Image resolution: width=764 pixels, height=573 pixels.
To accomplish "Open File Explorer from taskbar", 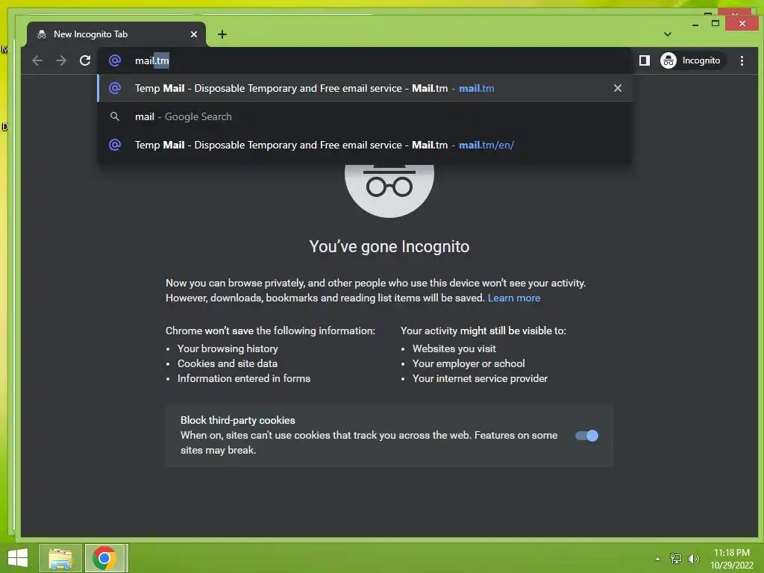I will (x=60, y=558).
